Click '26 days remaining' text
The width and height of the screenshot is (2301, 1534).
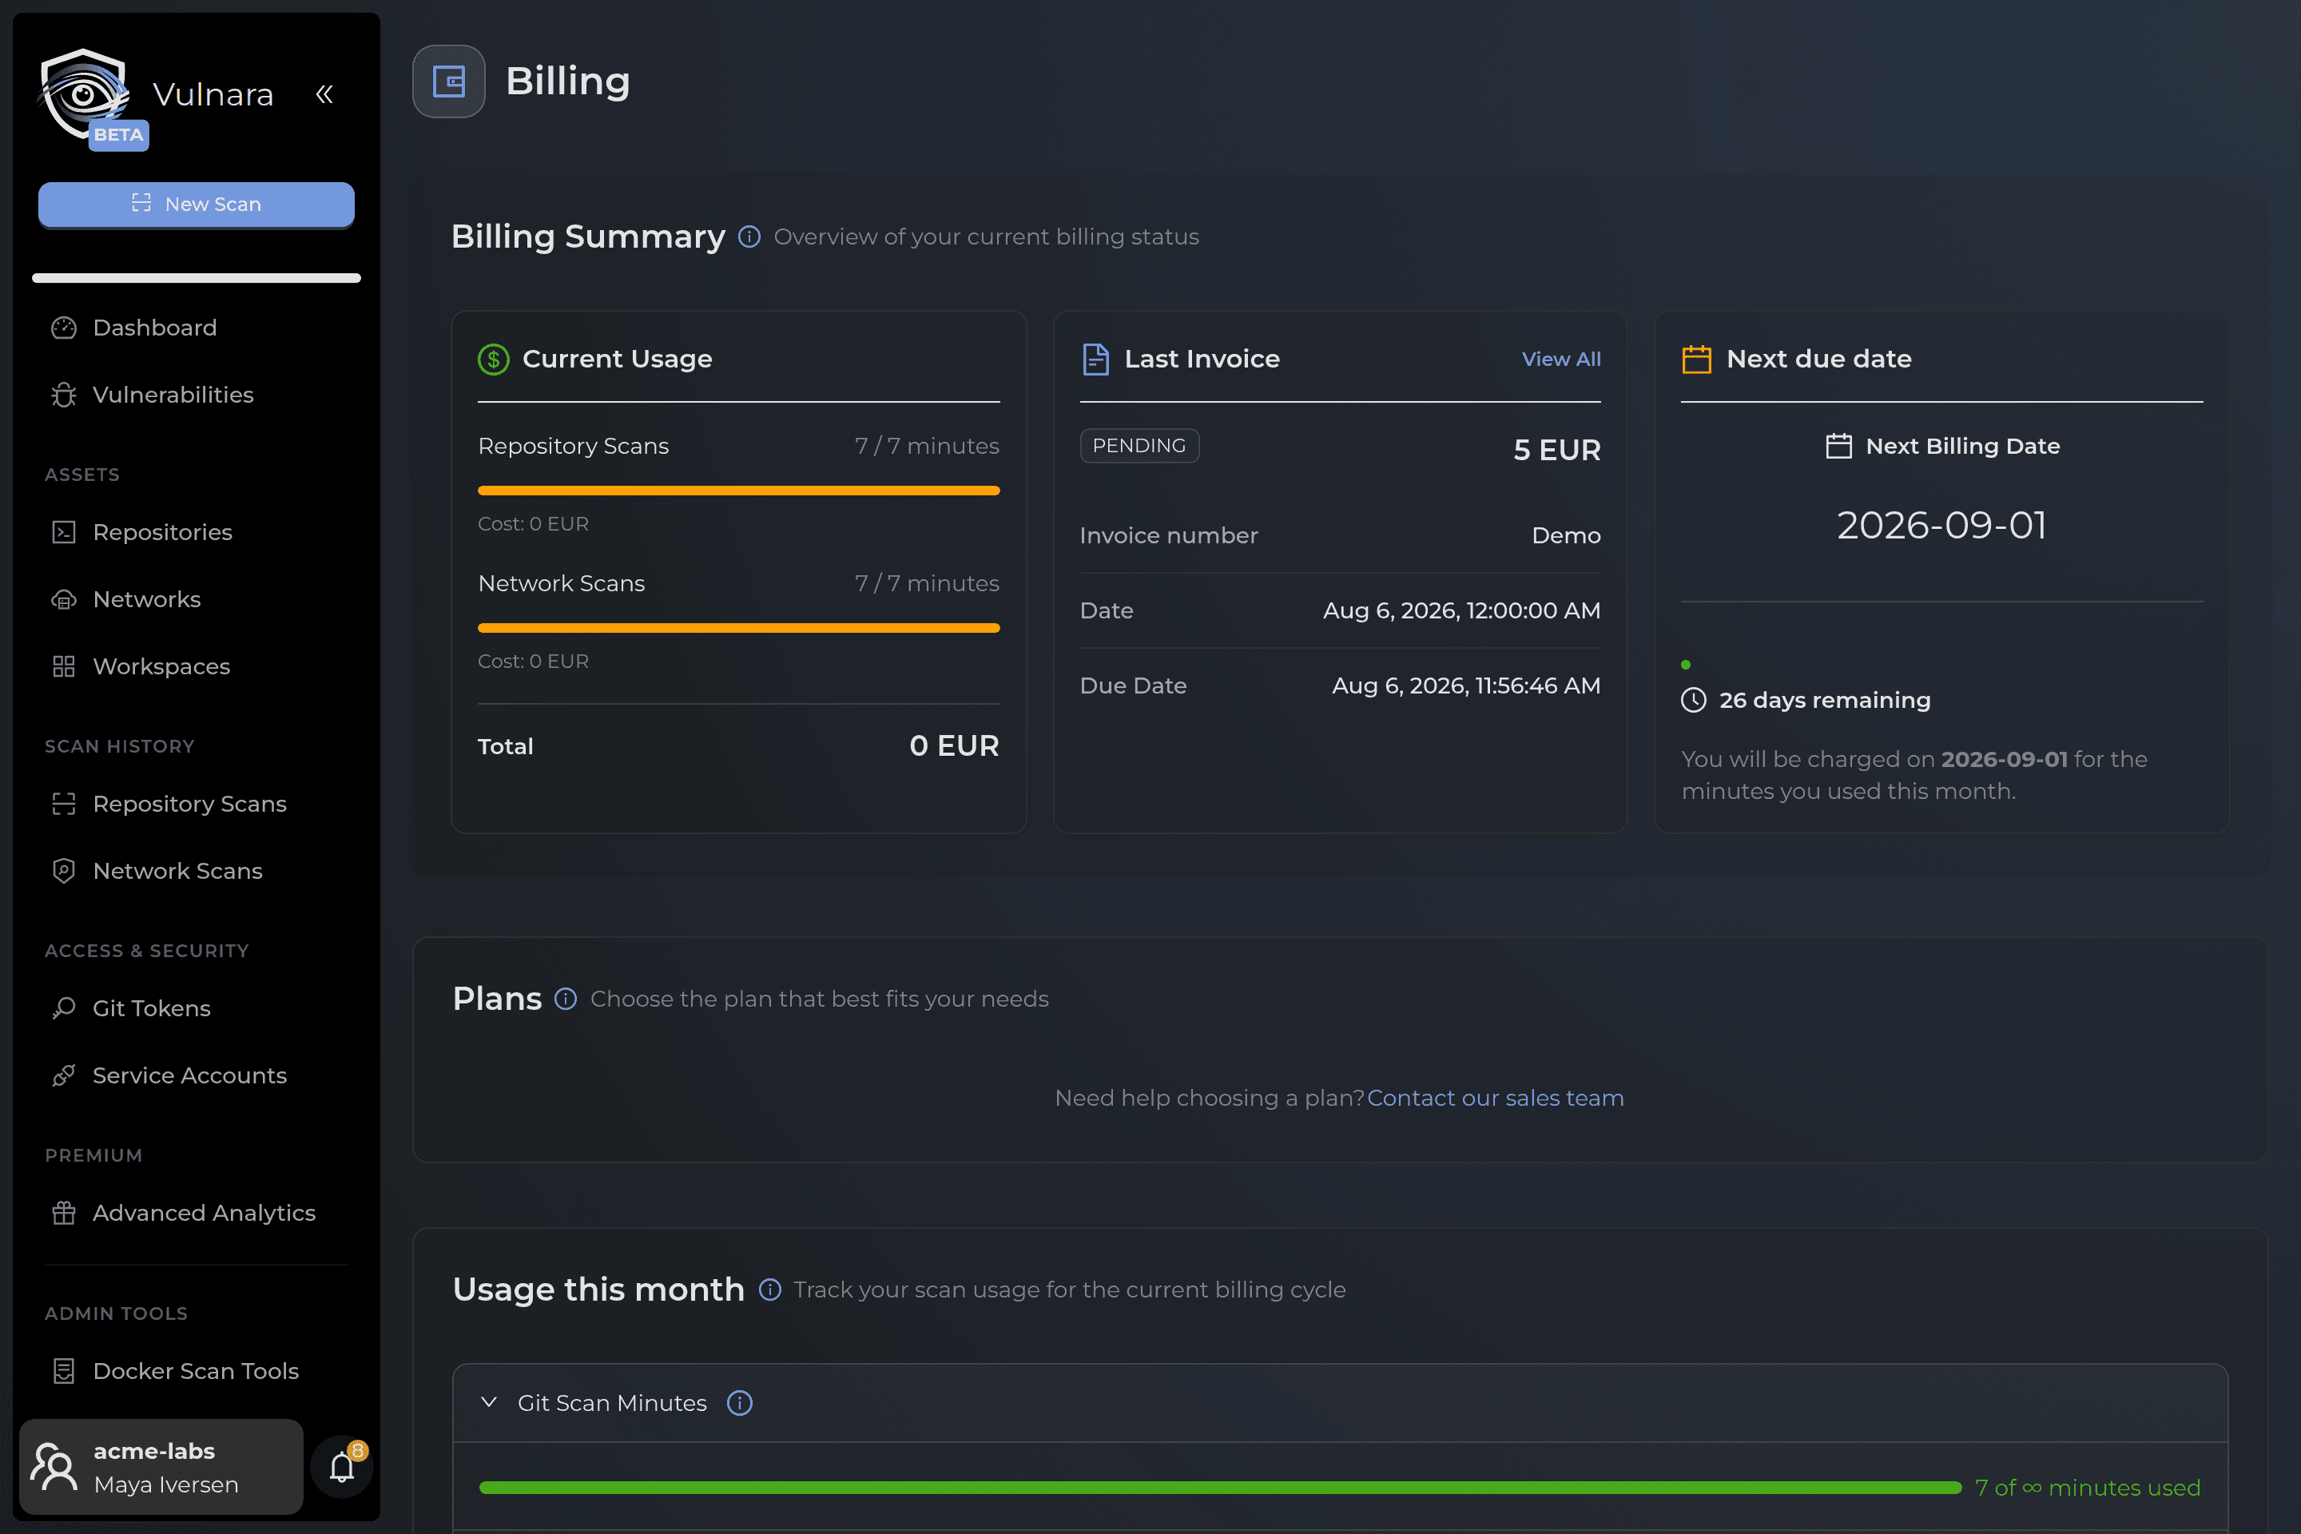[1825, 701]
